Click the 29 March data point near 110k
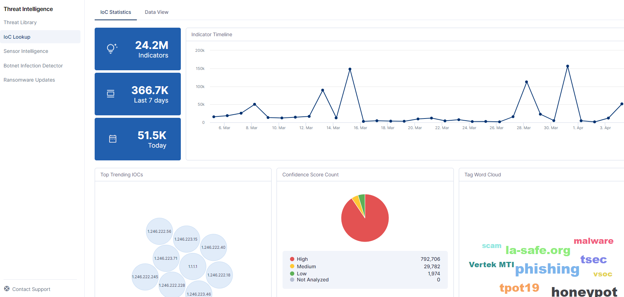624x297 pixels. [526, 82]
